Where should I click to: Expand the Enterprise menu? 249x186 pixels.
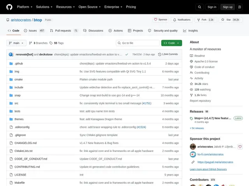coord(113,7)
